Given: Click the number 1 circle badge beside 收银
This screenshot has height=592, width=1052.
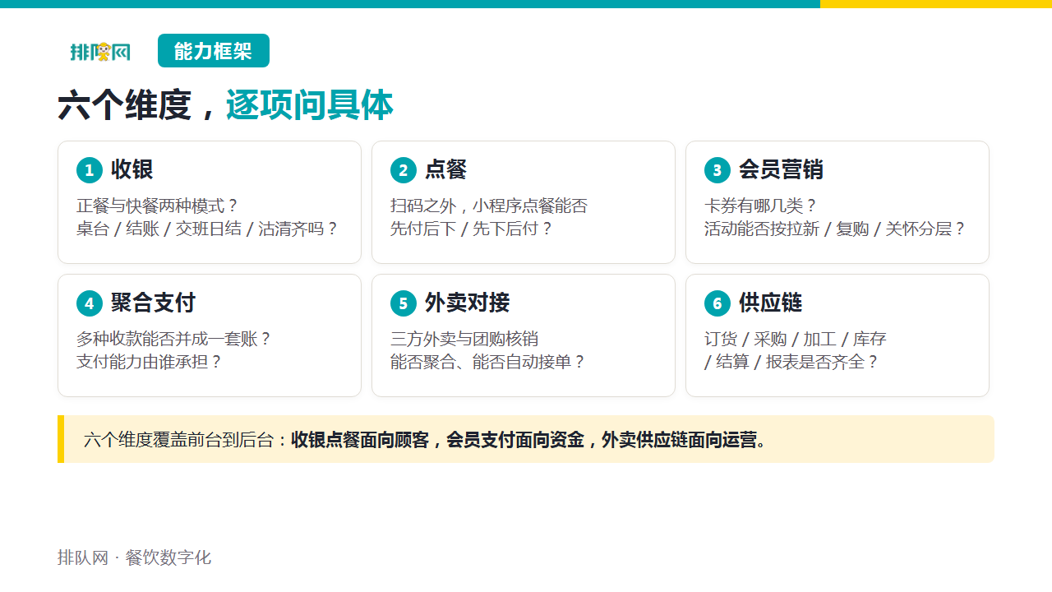Looking at the screenshot, I should coord(90,170).
